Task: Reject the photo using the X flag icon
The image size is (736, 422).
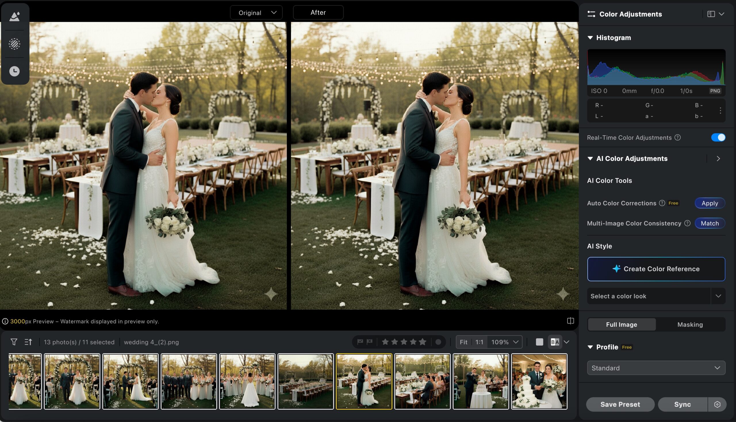Action: [369, 342]
